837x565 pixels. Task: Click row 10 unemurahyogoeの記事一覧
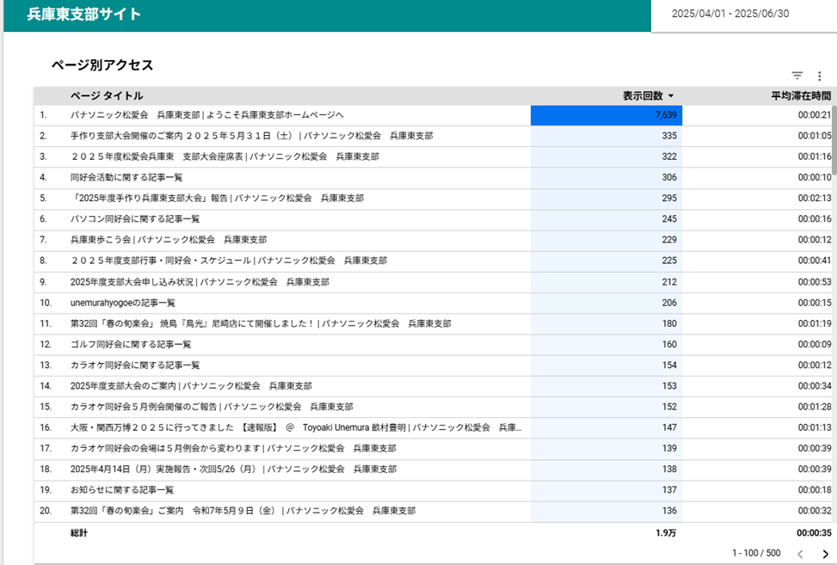click(x=123, y=303)
